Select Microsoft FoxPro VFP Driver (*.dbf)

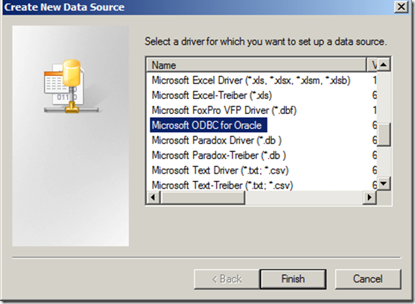tap(224, 110)
